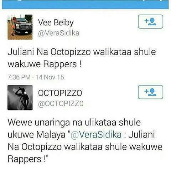Open OCTOPIZZO's black-and-white profile photo
The image size is (171, 171).
(20, 98)
